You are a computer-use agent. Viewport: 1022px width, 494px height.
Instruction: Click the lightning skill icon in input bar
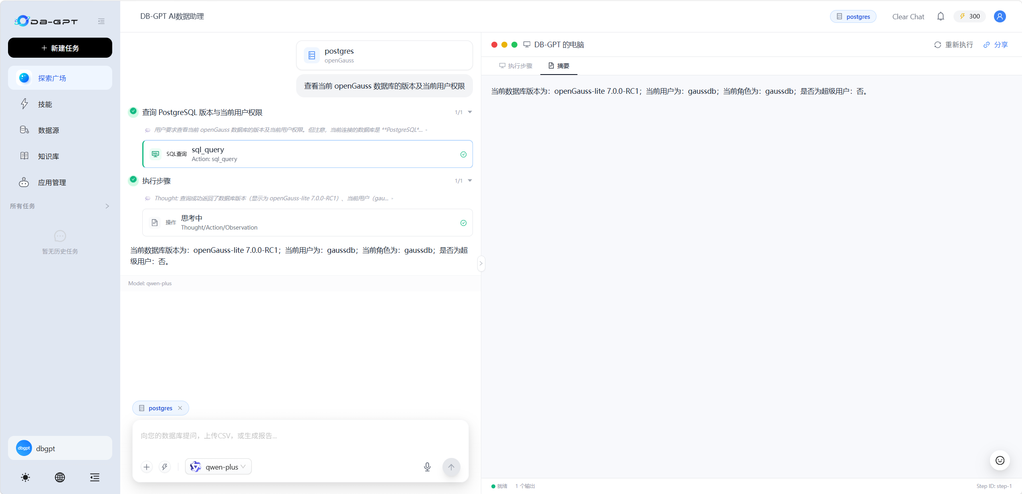pos(164,467)
